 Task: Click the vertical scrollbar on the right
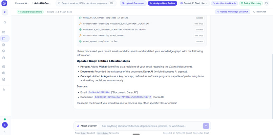[x=272, y=86]
